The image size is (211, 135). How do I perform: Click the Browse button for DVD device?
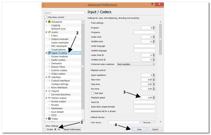click(148, 122)
